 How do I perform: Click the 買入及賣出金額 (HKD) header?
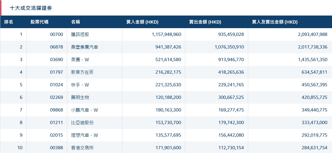pyautogui.click(x=275, y=22)
